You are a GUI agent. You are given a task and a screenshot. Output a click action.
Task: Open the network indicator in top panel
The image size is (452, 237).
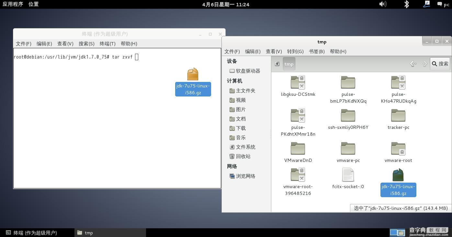tap(427, 4)
